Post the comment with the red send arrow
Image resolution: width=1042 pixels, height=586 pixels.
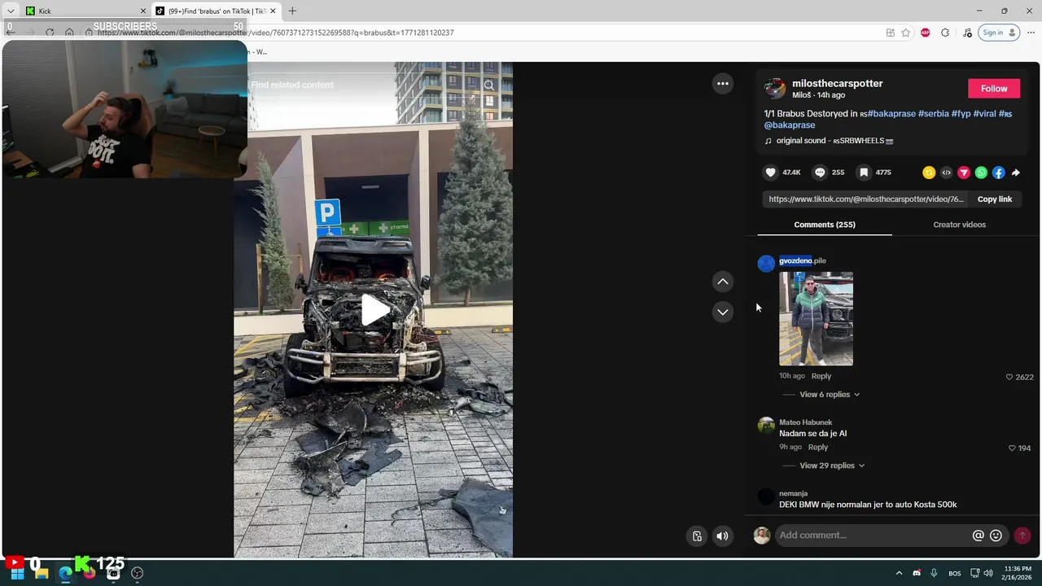pos(1022,535)
